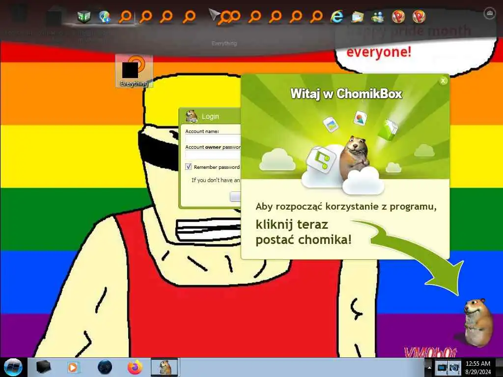Launch Internet Explorer from the top dock
This screenshot has height=377, width=503.
pos(337,16)
